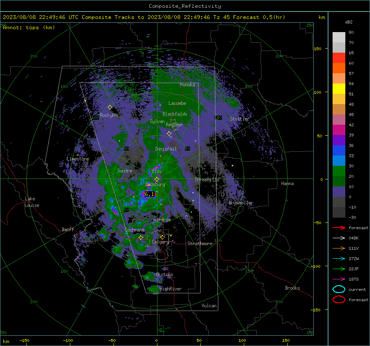Click the orange 111V arrow icon
370x346 pixels.
(x=339, y=248)
